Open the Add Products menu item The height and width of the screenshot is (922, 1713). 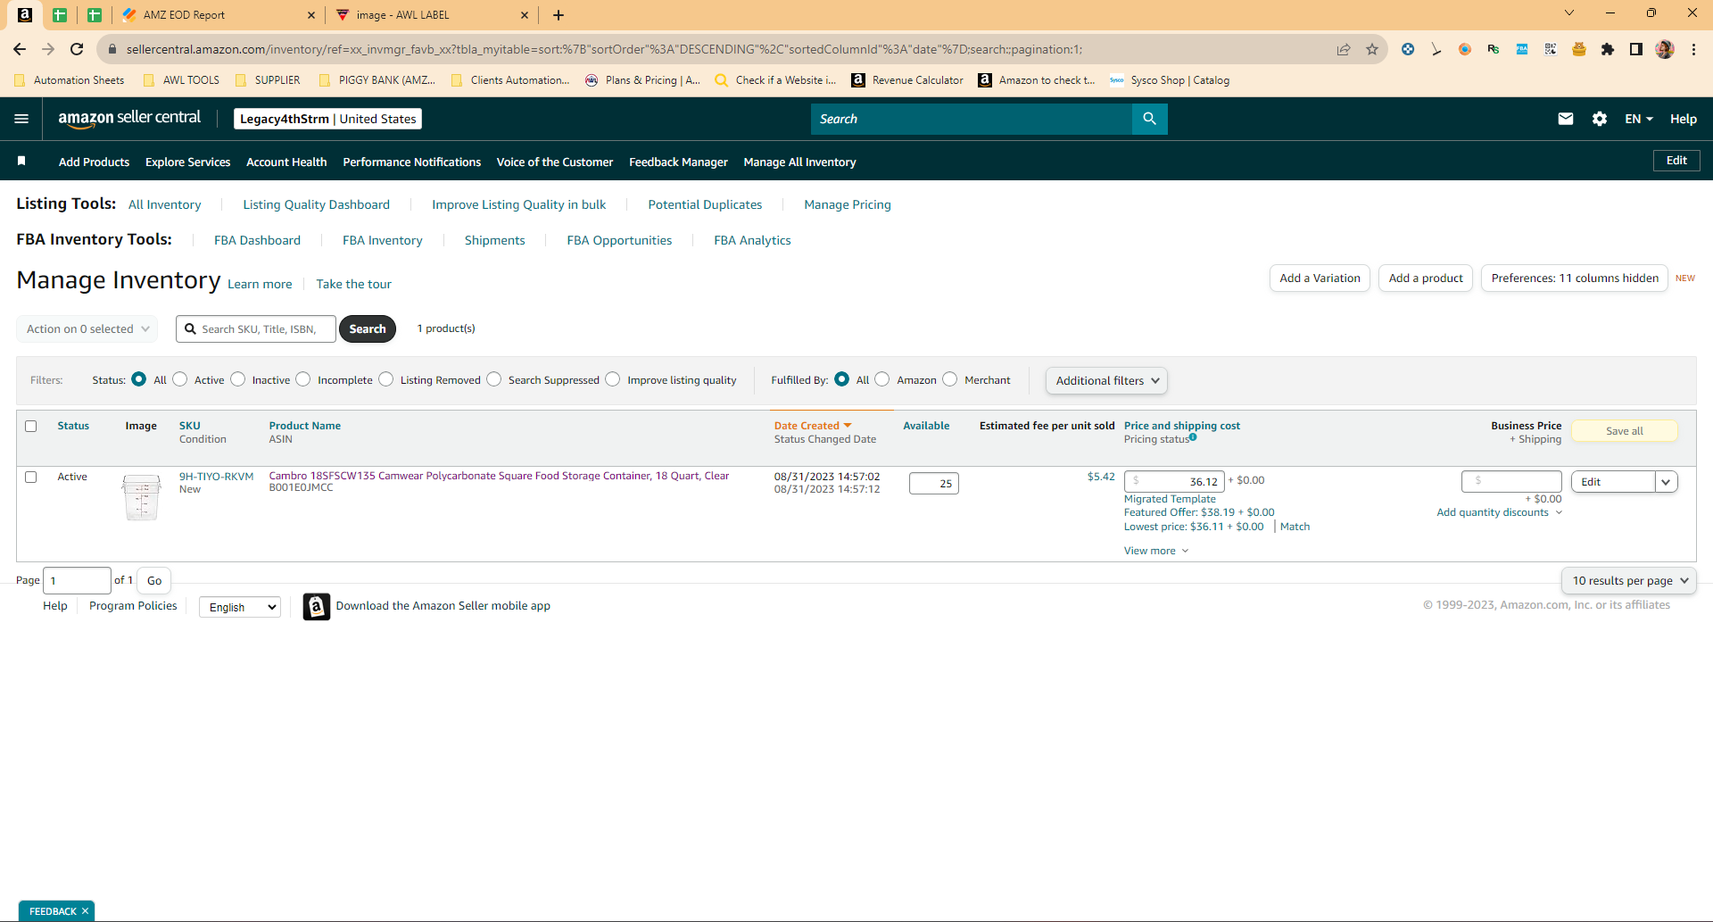(94, 162)
